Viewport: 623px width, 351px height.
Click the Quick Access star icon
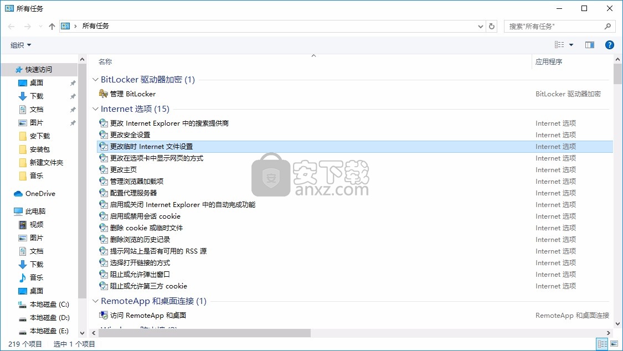coord(19,70)
